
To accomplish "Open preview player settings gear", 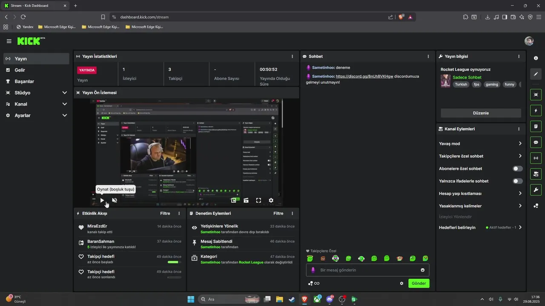I will coord(271,200).
